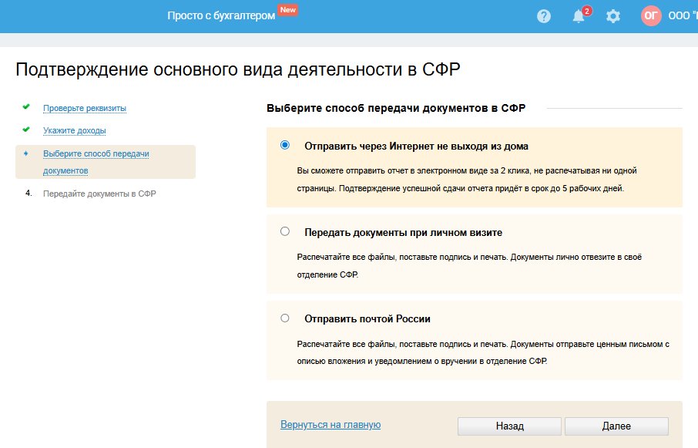698x448 pixels.
Task: Click the red New badge
Action: pyautogui.click(x=288, y=10)
